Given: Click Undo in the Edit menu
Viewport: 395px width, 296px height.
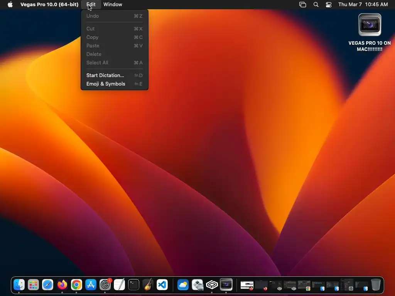Looking at the screenshot, I should [114, 16].
